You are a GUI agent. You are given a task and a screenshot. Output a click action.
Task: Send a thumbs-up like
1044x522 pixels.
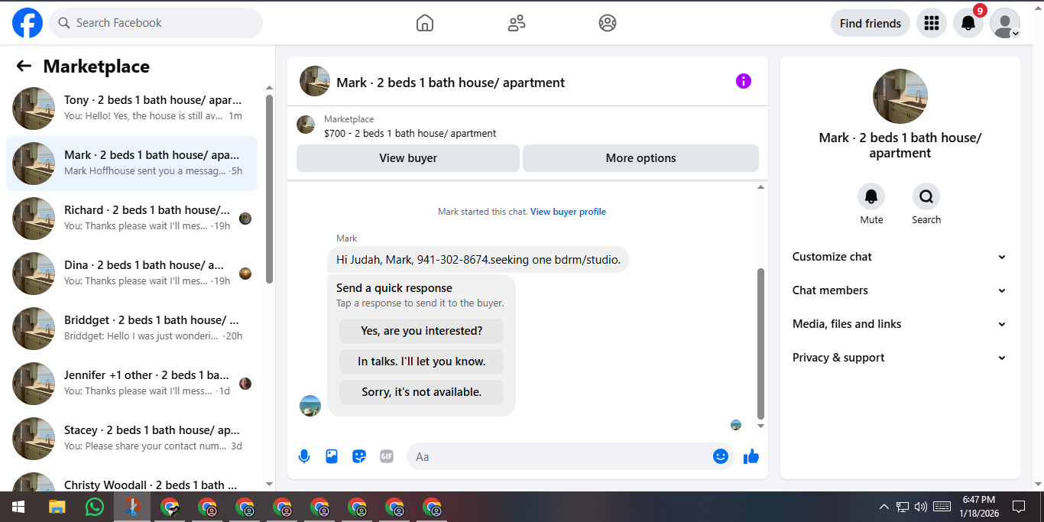pyautogui.click(x=751, y=456)
